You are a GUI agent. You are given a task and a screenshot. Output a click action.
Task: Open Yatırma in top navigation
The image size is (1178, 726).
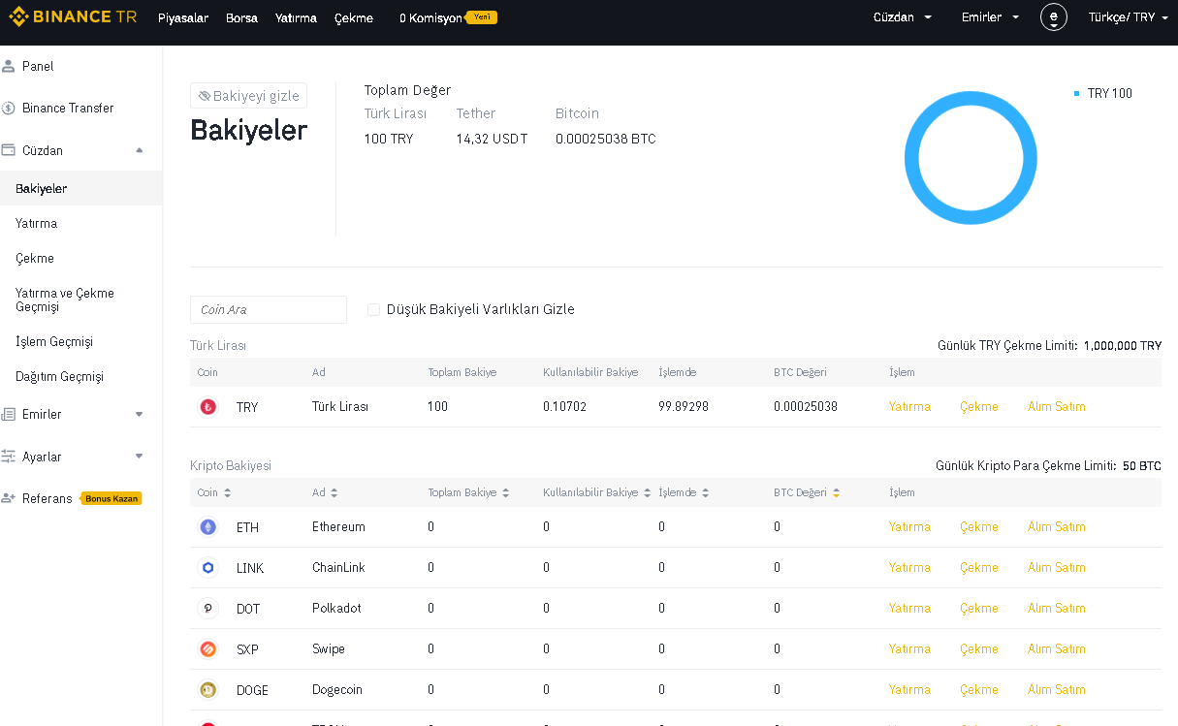pos(296,17)
